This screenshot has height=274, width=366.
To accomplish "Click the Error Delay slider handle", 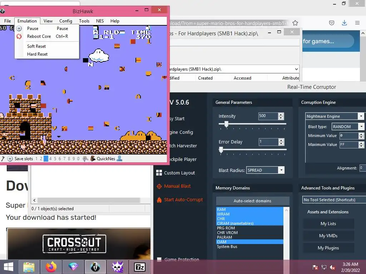I will point(221,150).
